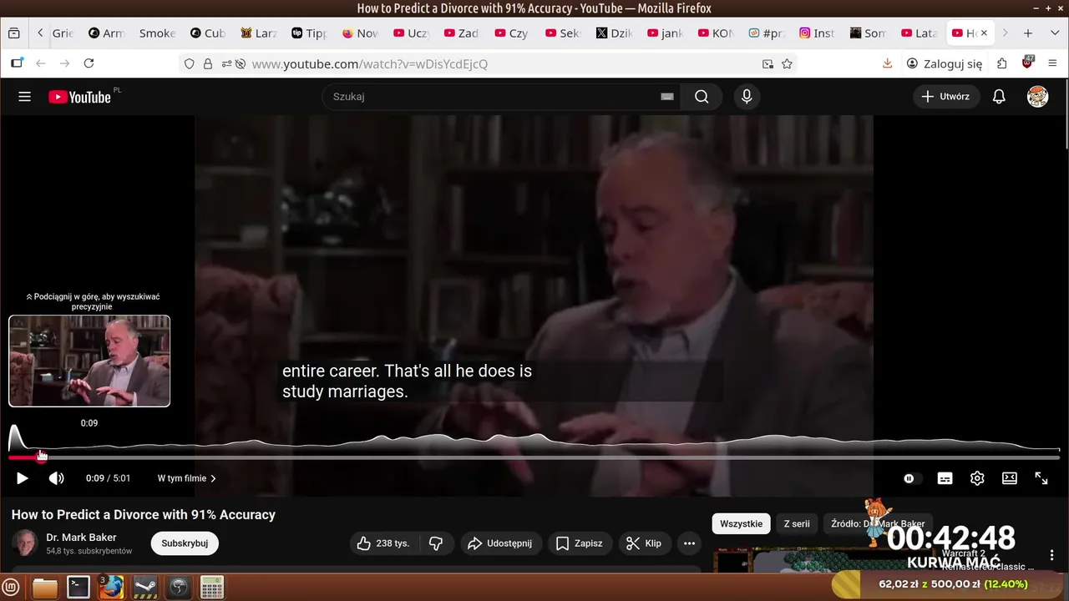Seek to the middle of the progress bar
This screenshot has height=601, width=1069.
click(534, 457)
